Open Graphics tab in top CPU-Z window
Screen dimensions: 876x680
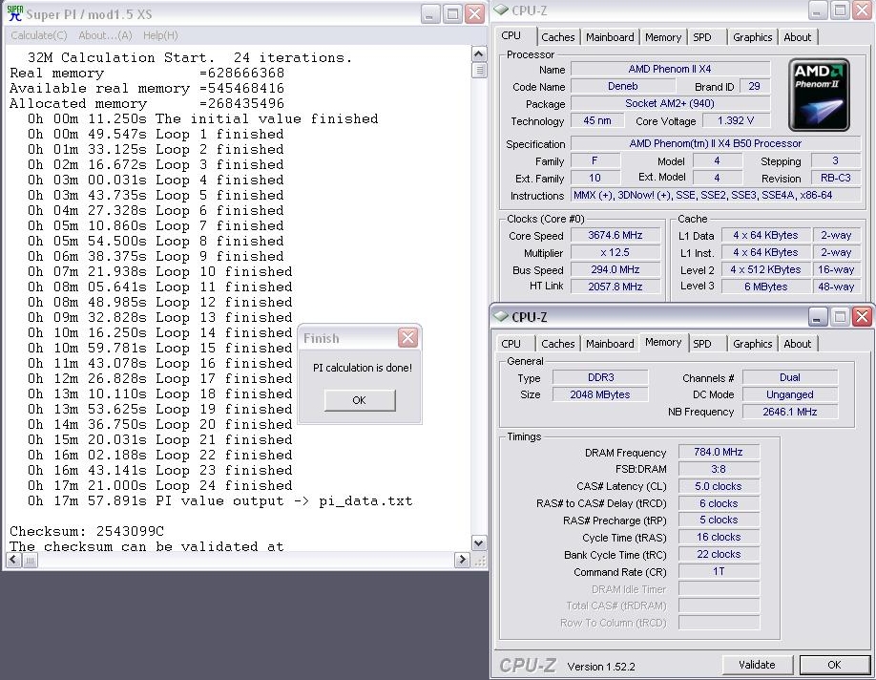(x=752, y=37)
